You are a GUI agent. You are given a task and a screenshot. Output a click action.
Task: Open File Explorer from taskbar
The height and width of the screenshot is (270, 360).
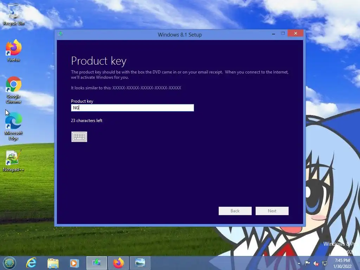[53, 263]
